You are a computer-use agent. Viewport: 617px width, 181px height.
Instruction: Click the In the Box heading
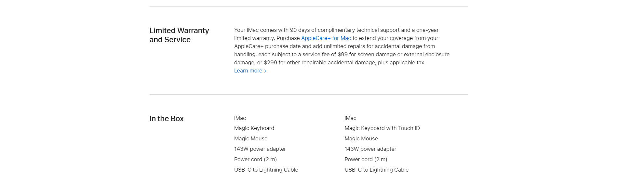pyautogui.click(x=167, y=119)
